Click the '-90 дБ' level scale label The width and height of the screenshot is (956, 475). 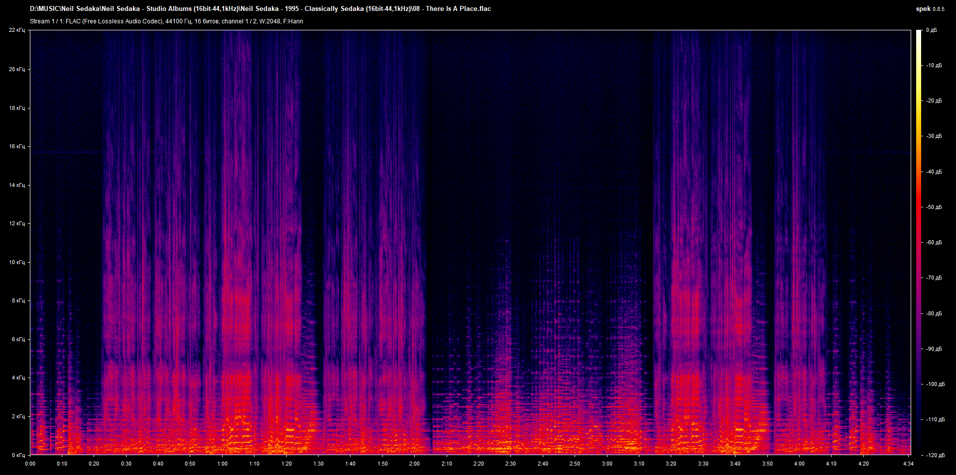(934, 349)
